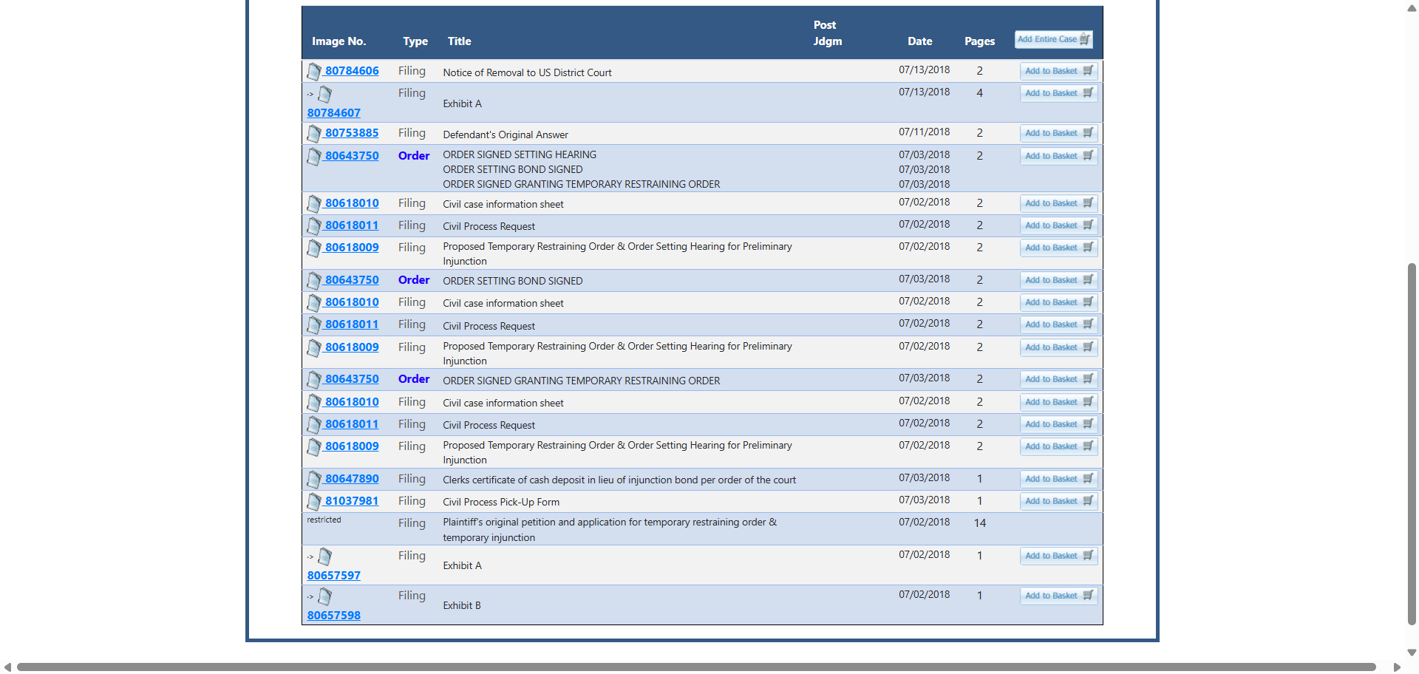Viewport: 1419px width, 674px height.
Task: Open image link 80657597
Action: click(334, 576)
